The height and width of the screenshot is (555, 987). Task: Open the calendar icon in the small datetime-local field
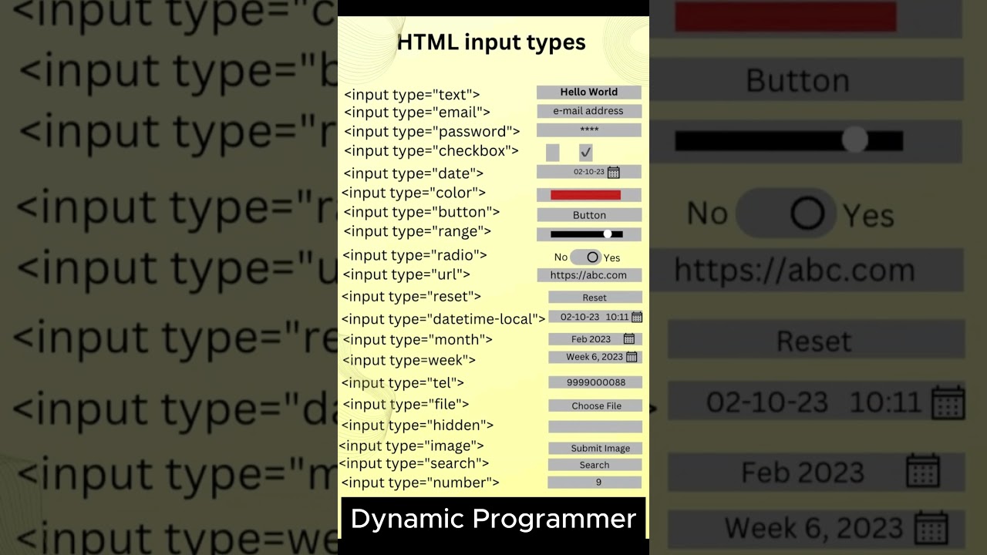tap(637, 317)
